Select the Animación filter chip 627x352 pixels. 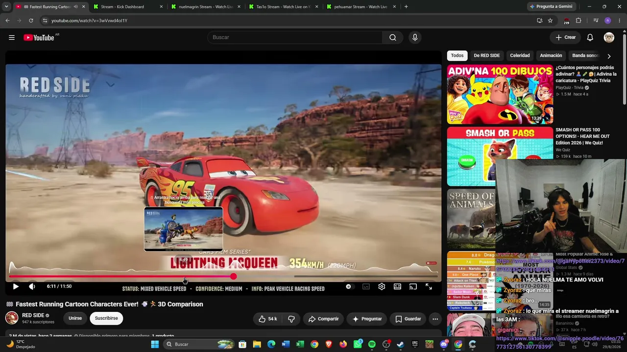point(551,56)
